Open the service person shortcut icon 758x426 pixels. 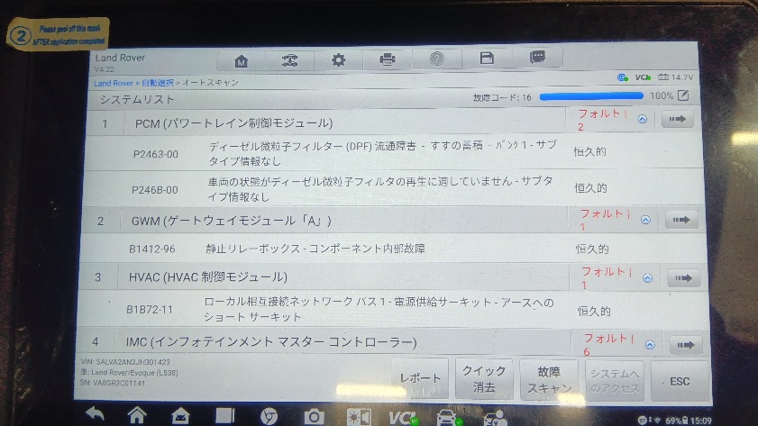coord(495,418)
